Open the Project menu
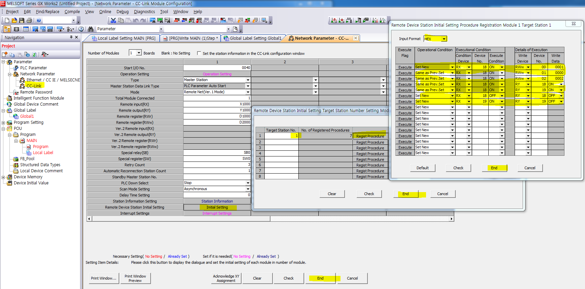 click(x=12, y=12)
